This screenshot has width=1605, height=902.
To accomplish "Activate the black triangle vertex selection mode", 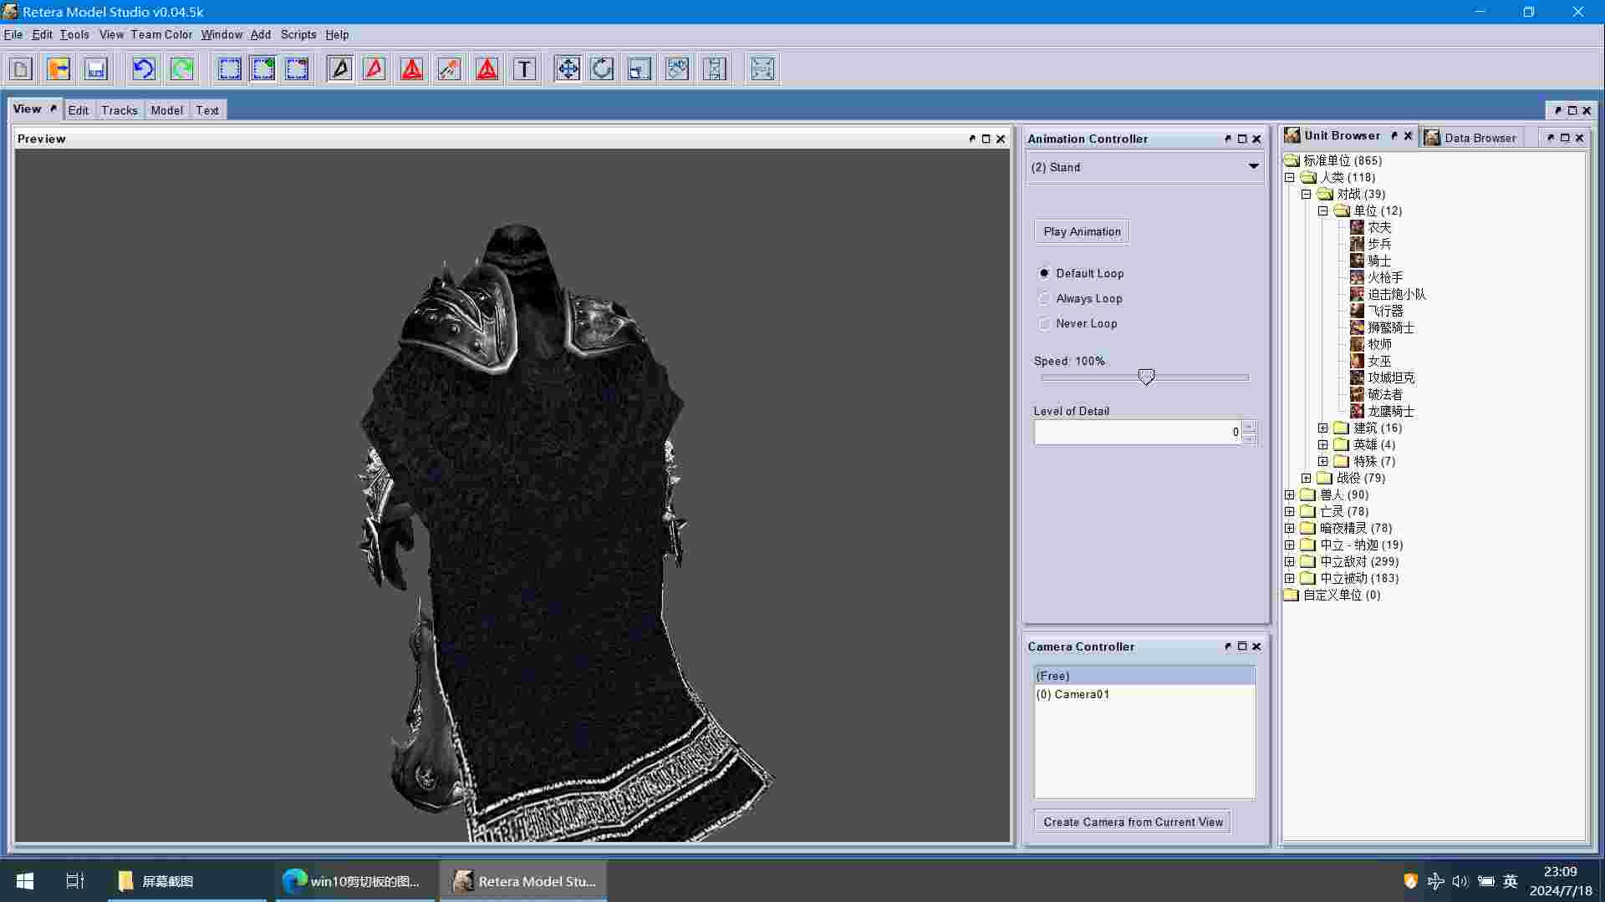I will click(340, 68).
